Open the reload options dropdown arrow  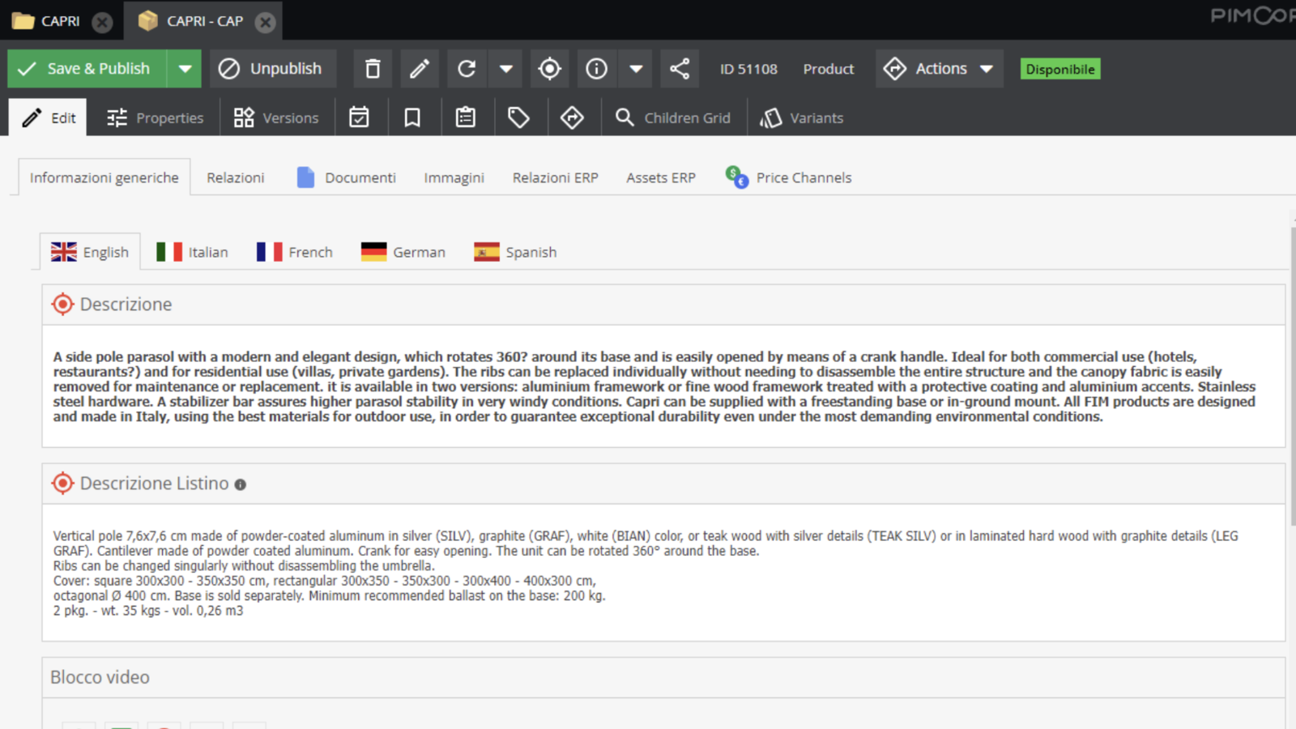click(x=506, y=69)
